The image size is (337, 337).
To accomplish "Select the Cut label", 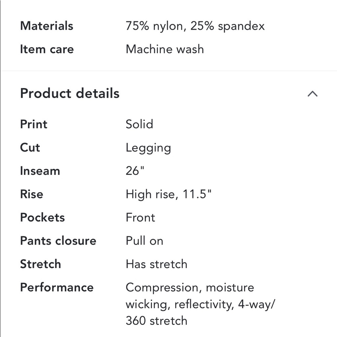I will point(30,147).
